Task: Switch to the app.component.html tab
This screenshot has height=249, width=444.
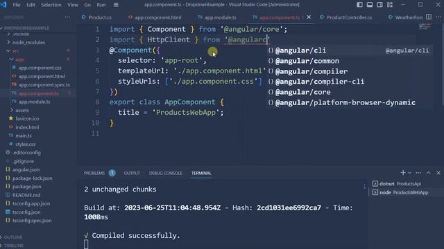Action: [x=155, y=17]
